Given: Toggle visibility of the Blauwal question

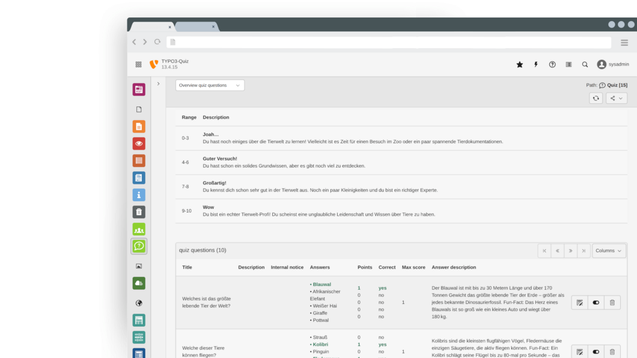Looking at the screenshot, I should [596, 303].
